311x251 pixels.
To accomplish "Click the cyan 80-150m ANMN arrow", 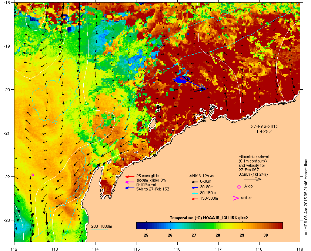I will [195, 193].
